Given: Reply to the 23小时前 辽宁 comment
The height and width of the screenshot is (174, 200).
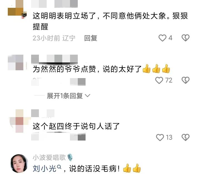Looking at the screenshot, I should (x=91, y=38).
